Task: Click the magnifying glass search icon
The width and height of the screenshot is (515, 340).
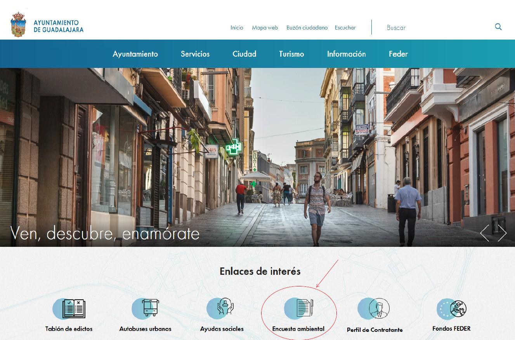Action: (x=498, y=27)
